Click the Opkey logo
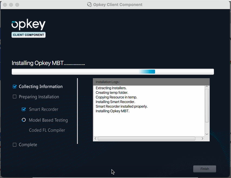Viewport: 231px width, 178px height. click(x=28, y=24)
